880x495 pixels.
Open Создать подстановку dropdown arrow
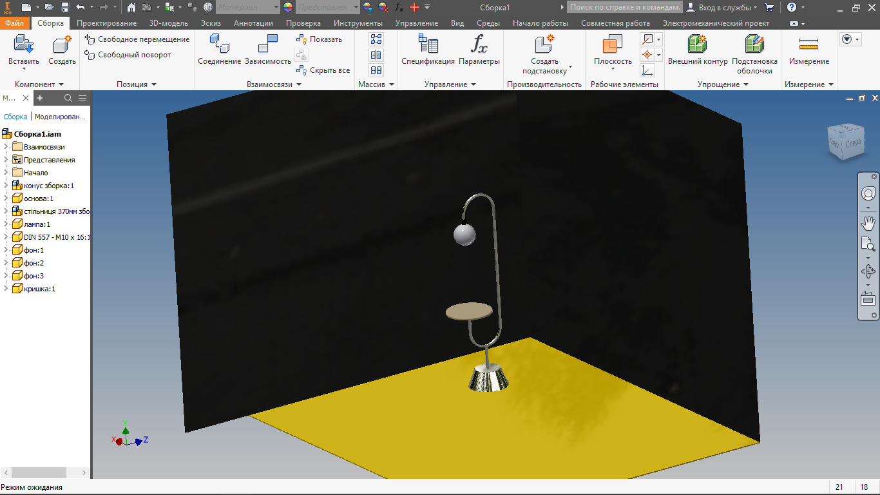click(x=571, y=67)
